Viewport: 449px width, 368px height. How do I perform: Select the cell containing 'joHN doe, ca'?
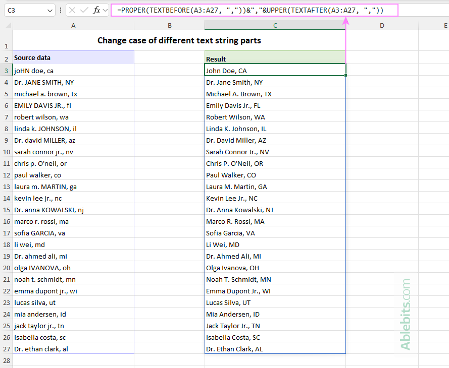[x=73, y=71]
